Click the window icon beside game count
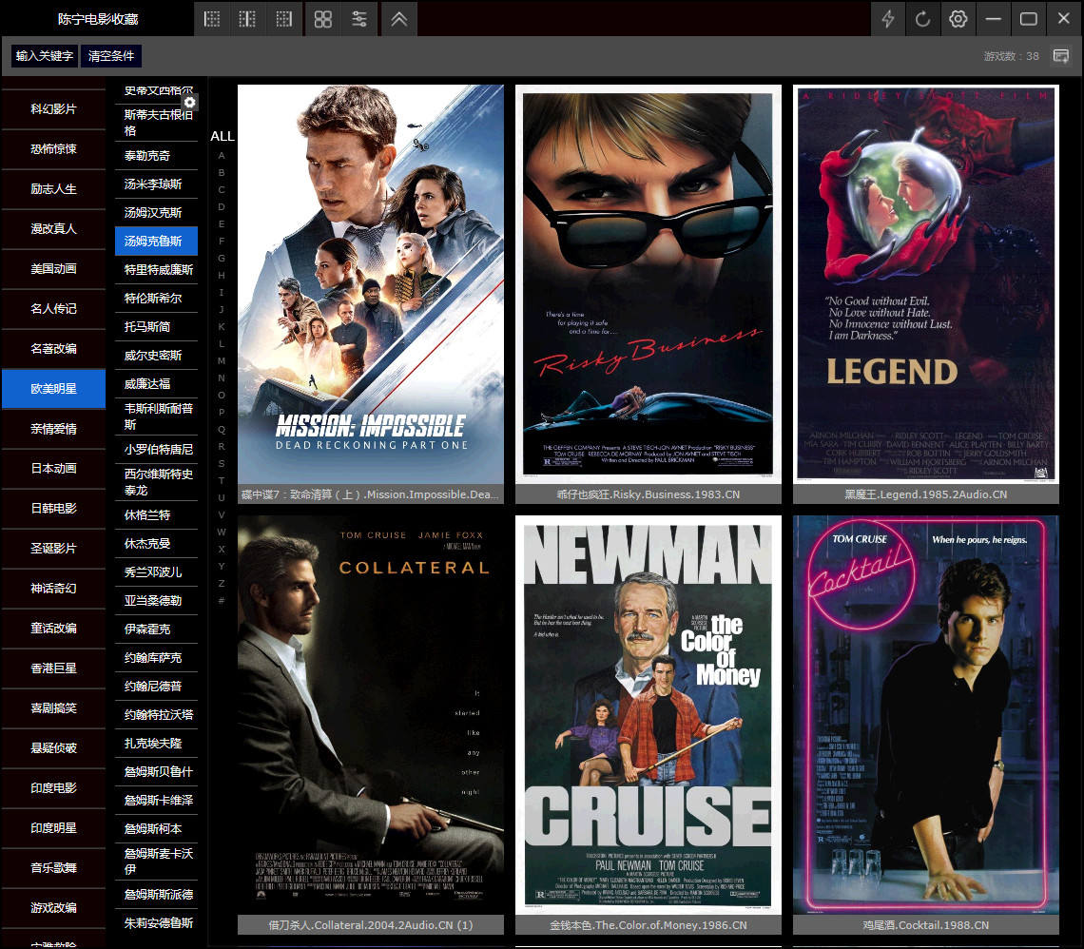Screen dimensions: 1084x949 pyautogui.click(x=1060, y=56)
